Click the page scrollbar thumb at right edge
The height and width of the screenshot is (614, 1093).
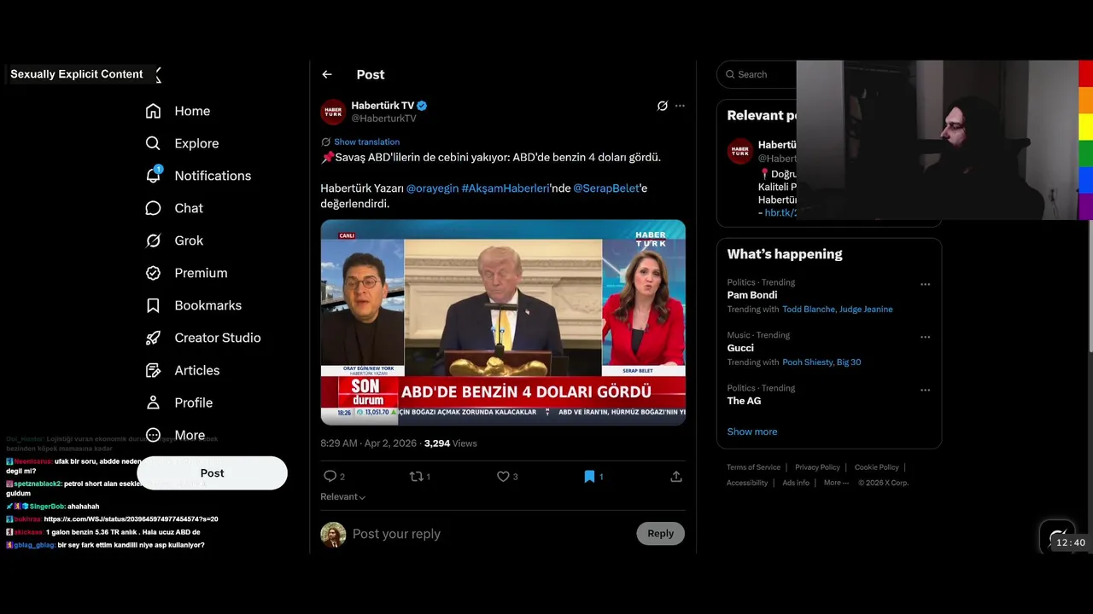1090,284
